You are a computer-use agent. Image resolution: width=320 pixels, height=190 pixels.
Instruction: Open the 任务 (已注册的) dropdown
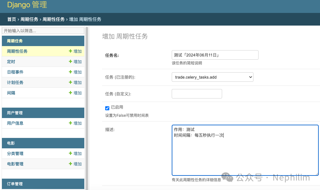212,77
